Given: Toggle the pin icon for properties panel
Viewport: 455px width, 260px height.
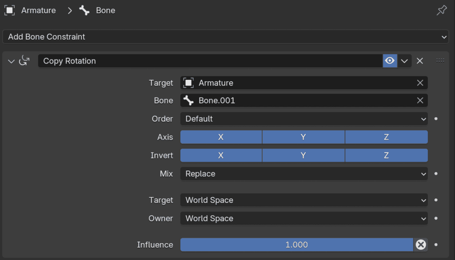Looking at the screenshot, I should pyautogui.click(x=442, y=11).
